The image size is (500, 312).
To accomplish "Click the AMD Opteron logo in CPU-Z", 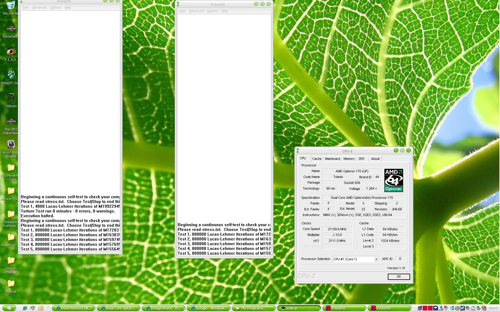I will [393, 180].
